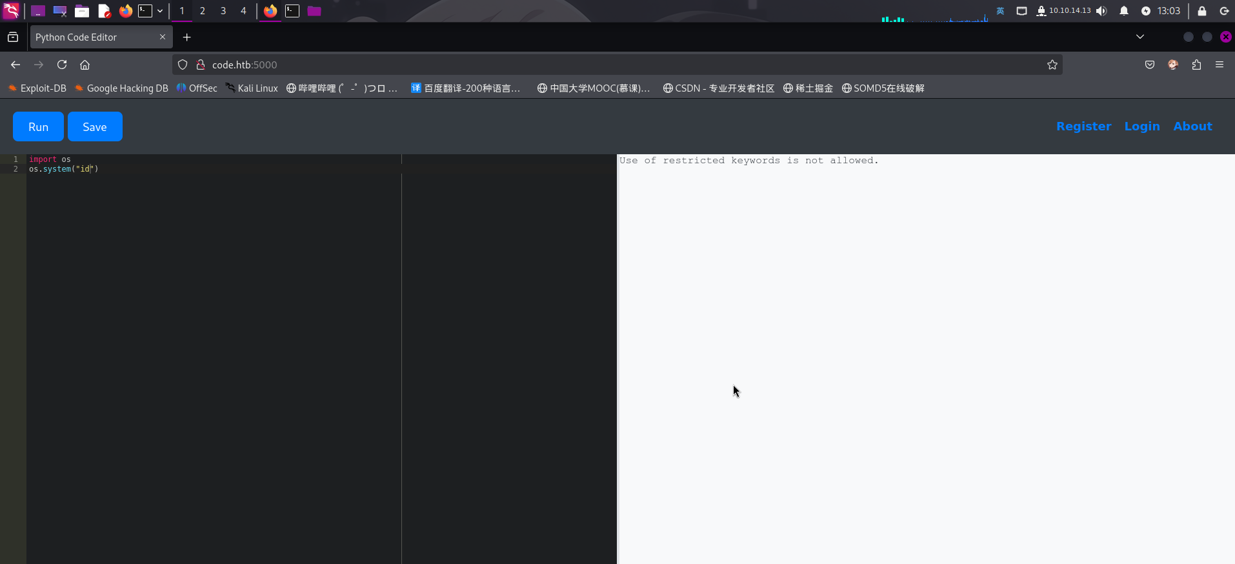
Task: Click the Save to Pocket icon
Action: coord(1150,65)
